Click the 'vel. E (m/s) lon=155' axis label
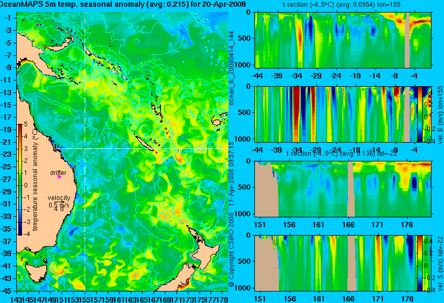 point(440,115)
